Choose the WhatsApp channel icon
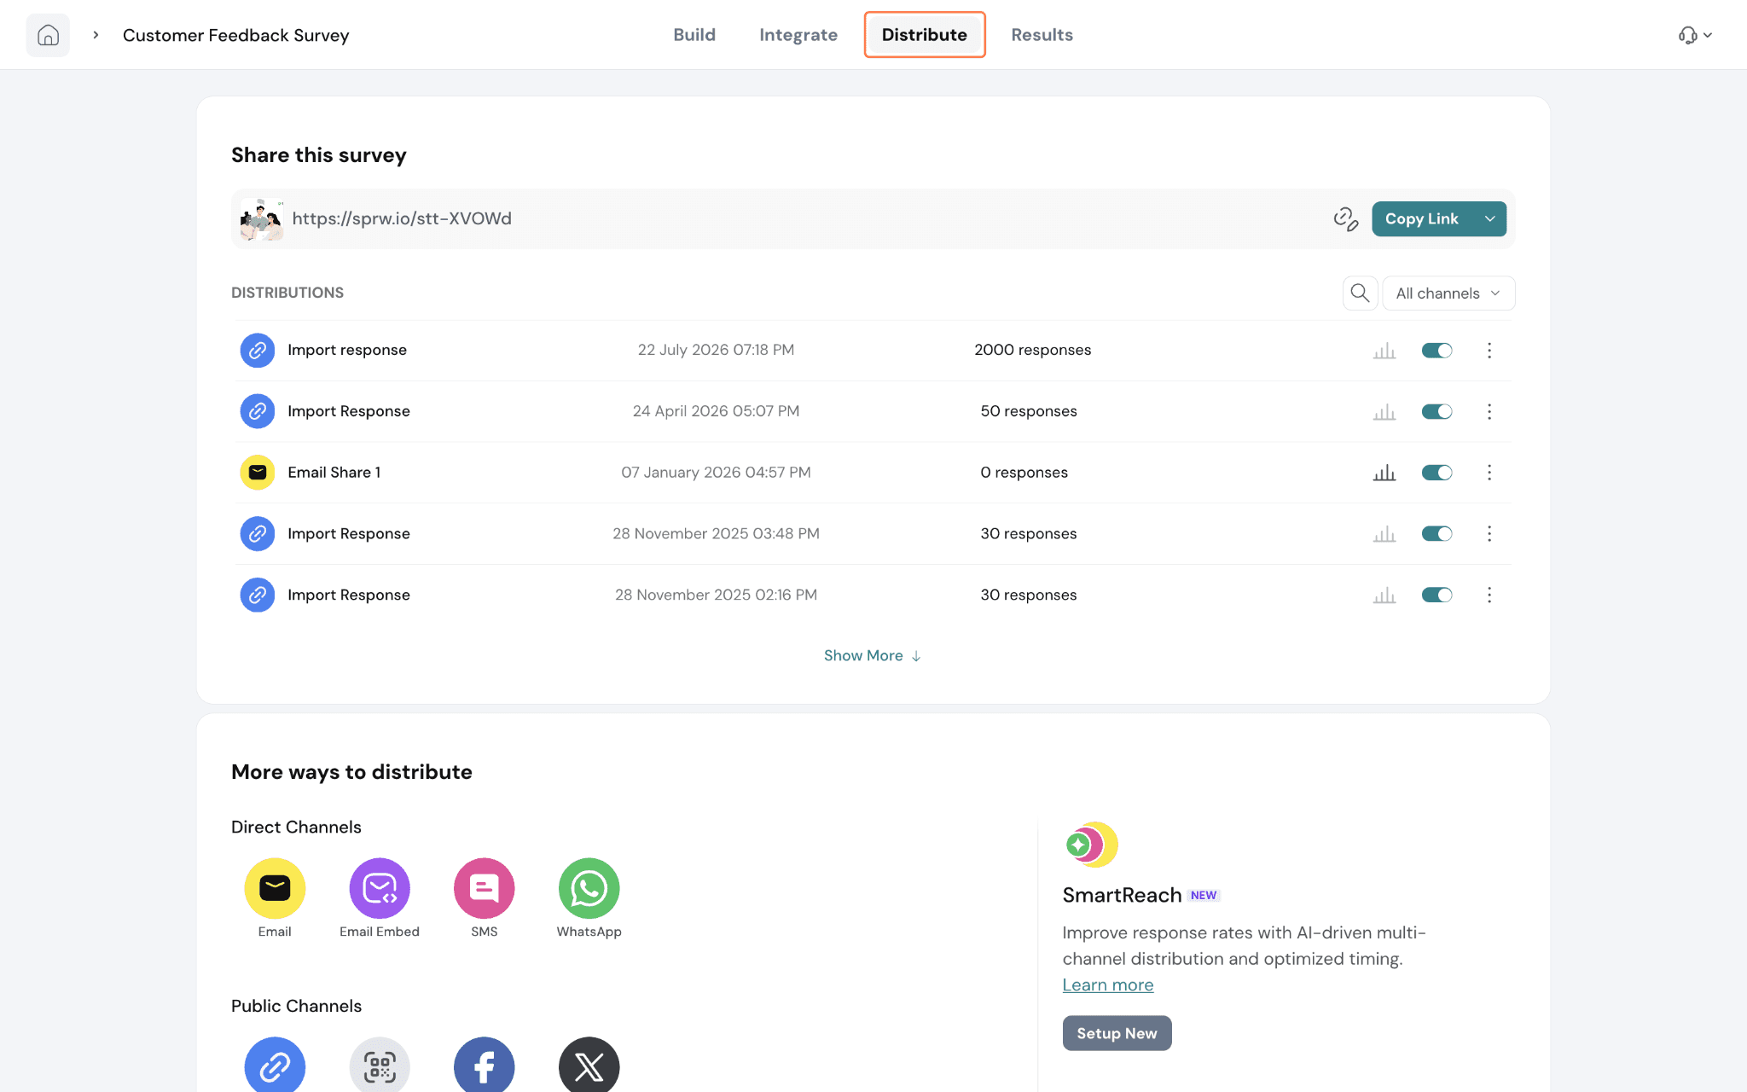 (x=589, y=888)
